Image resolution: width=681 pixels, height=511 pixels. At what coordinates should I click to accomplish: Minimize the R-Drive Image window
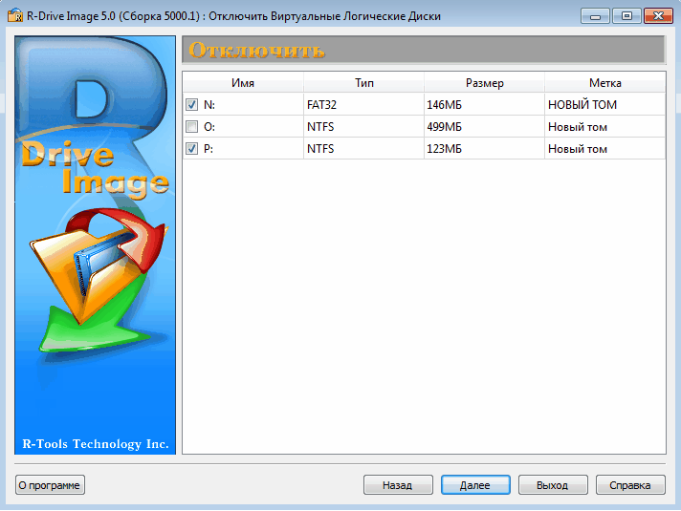(x=596, y=16)
